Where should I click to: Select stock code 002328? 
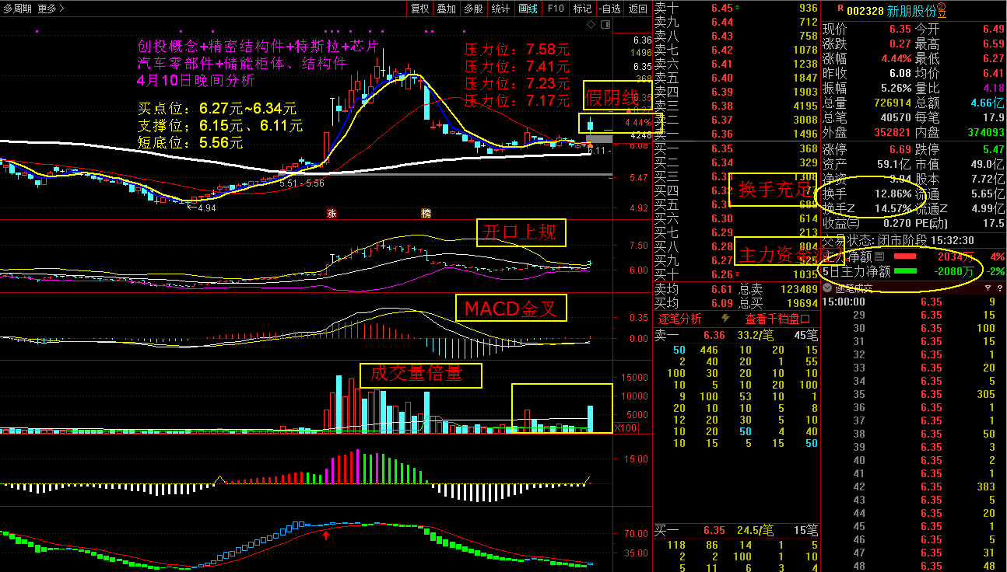[x=865, y=11]
